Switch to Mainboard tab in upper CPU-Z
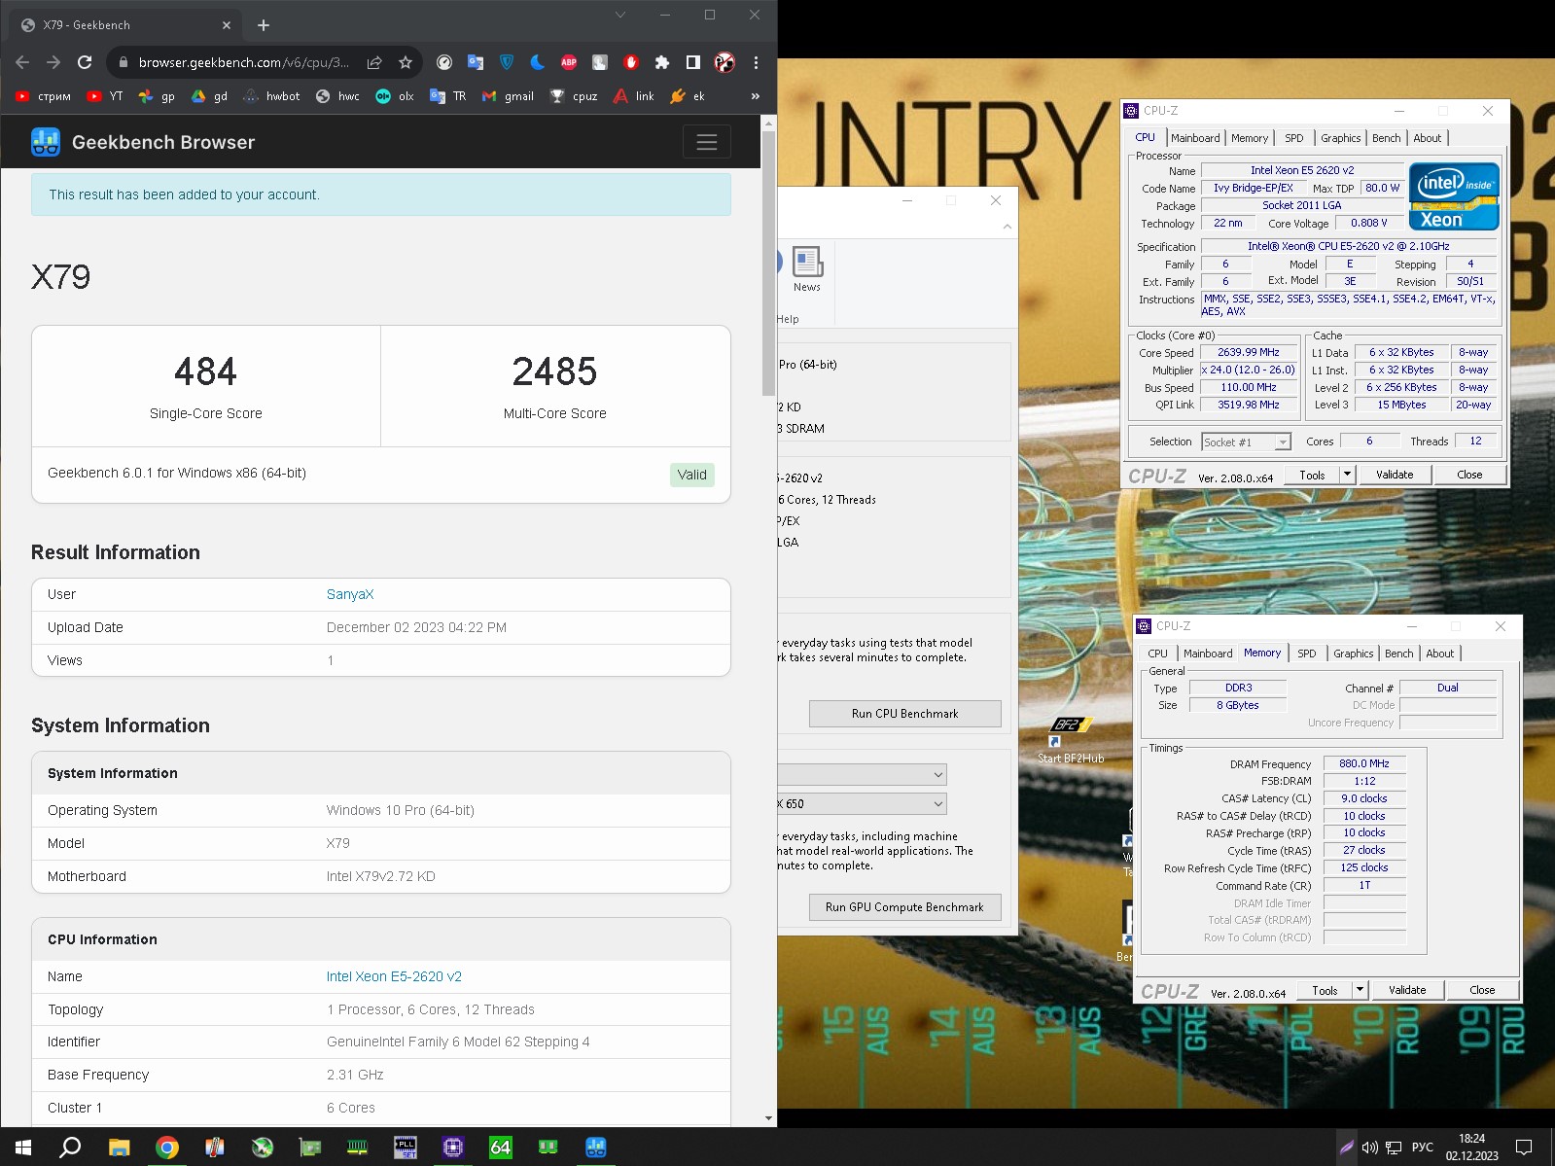 (1195, 138)
